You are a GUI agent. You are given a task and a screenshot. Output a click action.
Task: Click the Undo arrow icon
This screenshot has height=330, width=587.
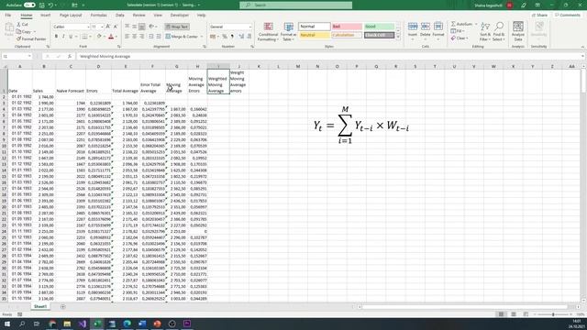(x=50, y=5)
